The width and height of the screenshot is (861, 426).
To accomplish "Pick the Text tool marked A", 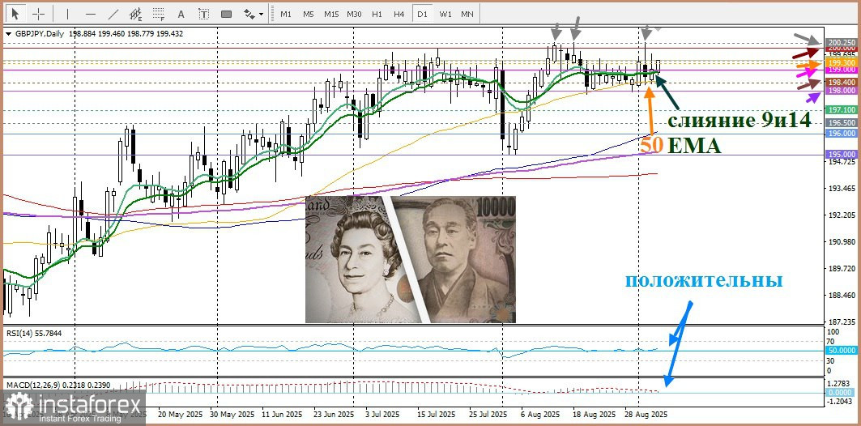I will tap(181, 14).
